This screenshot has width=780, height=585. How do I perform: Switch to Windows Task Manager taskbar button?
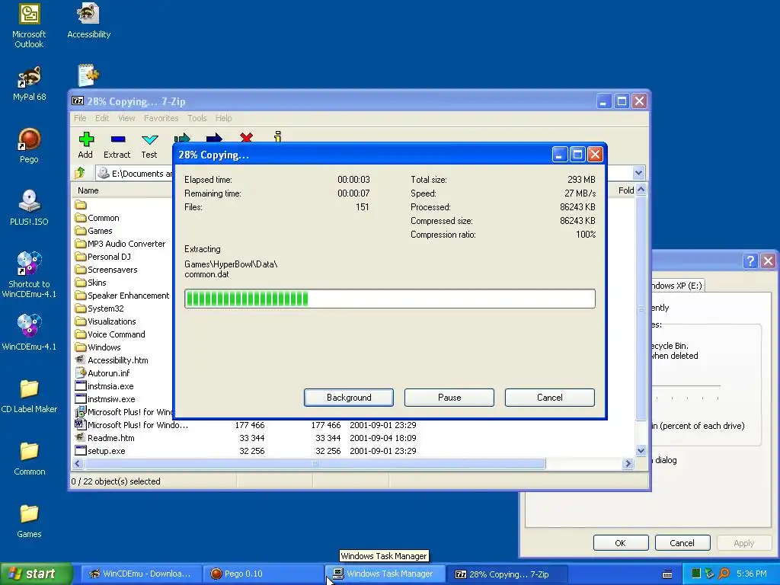click(x=385, y=574)
